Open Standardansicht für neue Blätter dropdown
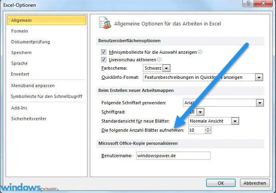The width and height of the screenshot is (276, 193). click(x=235, y=121)
